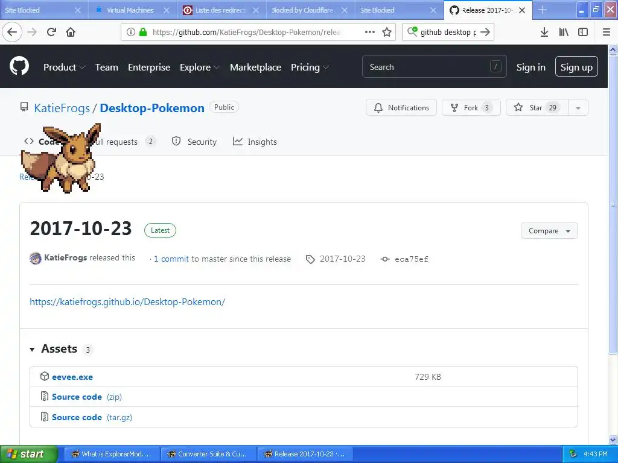Screen dimensions: 618x463
Task: Click the Forward arrow button
Action: 32,32
